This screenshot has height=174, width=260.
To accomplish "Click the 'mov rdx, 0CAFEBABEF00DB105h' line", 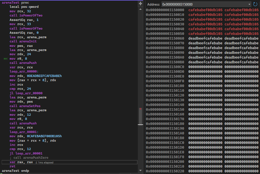I will pos(36,136).
